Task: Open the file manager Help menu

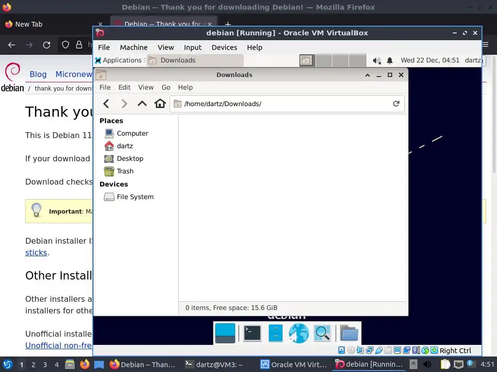Action: pos(185,87)
